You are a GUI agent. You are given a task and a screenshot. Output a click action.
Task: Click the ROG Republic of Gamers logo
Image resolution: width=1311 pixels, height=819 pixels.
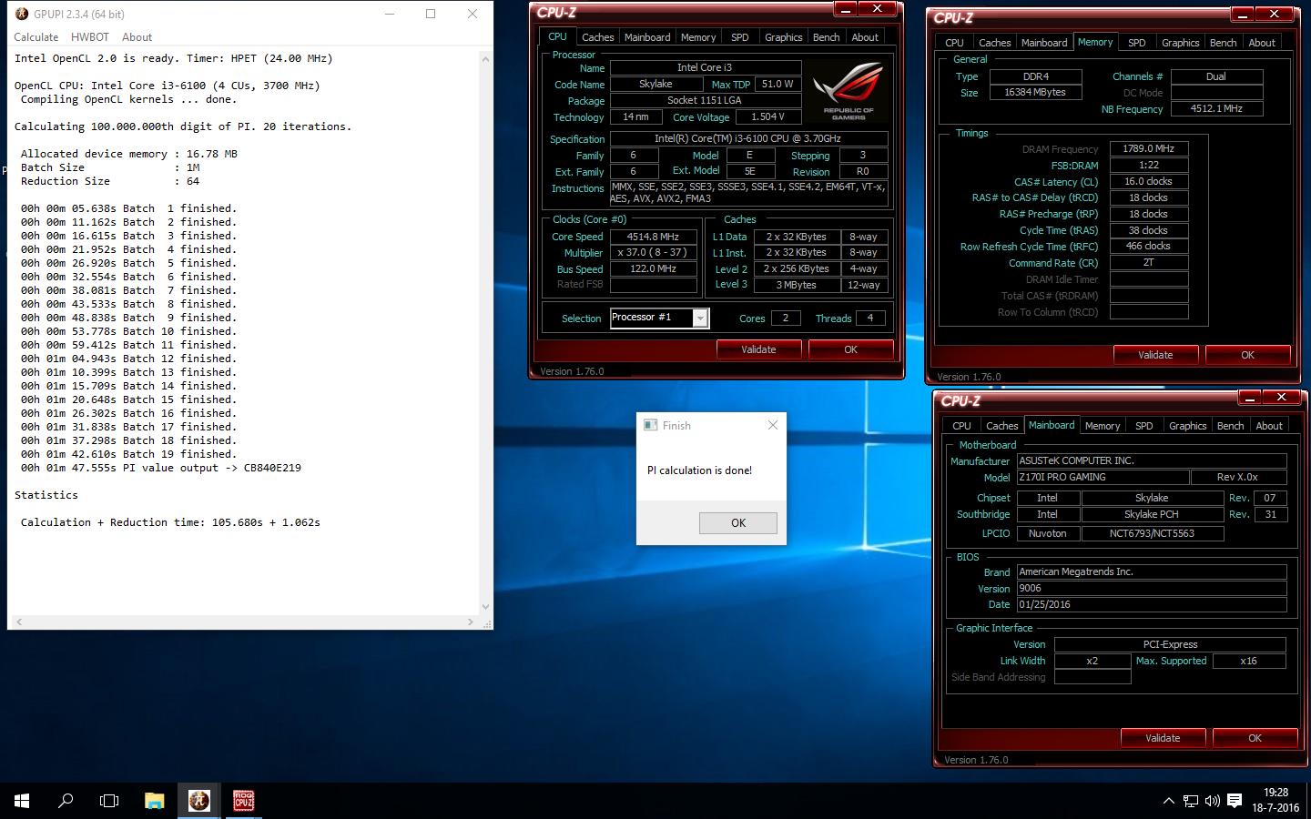tap(849, 91)
